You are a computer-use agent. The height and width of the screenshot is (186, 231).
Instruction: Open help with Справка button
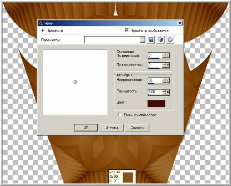pos(137,128)
